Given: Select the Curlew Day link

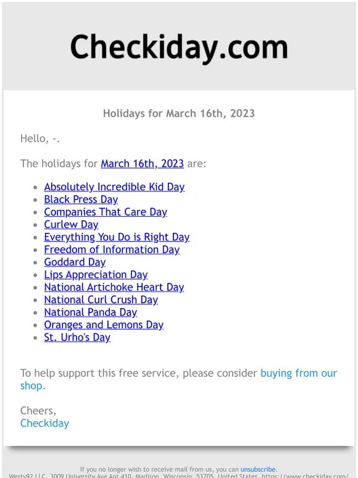Looking at the screenshot, I should (x=72, y=224).
